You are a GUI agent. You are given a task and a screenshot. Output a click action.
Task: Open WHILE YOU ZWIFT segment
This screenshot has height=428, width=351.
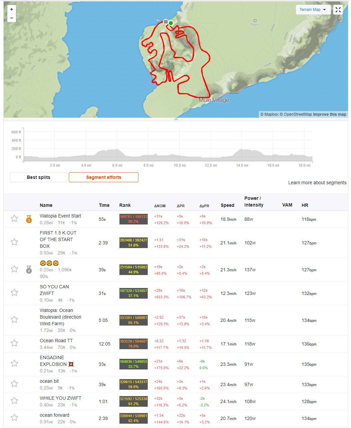click(60, 398)
